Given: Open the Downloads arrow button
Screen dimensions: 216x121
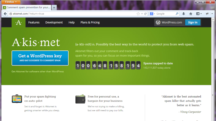Looking at the screenshot, I should [183, 14].
